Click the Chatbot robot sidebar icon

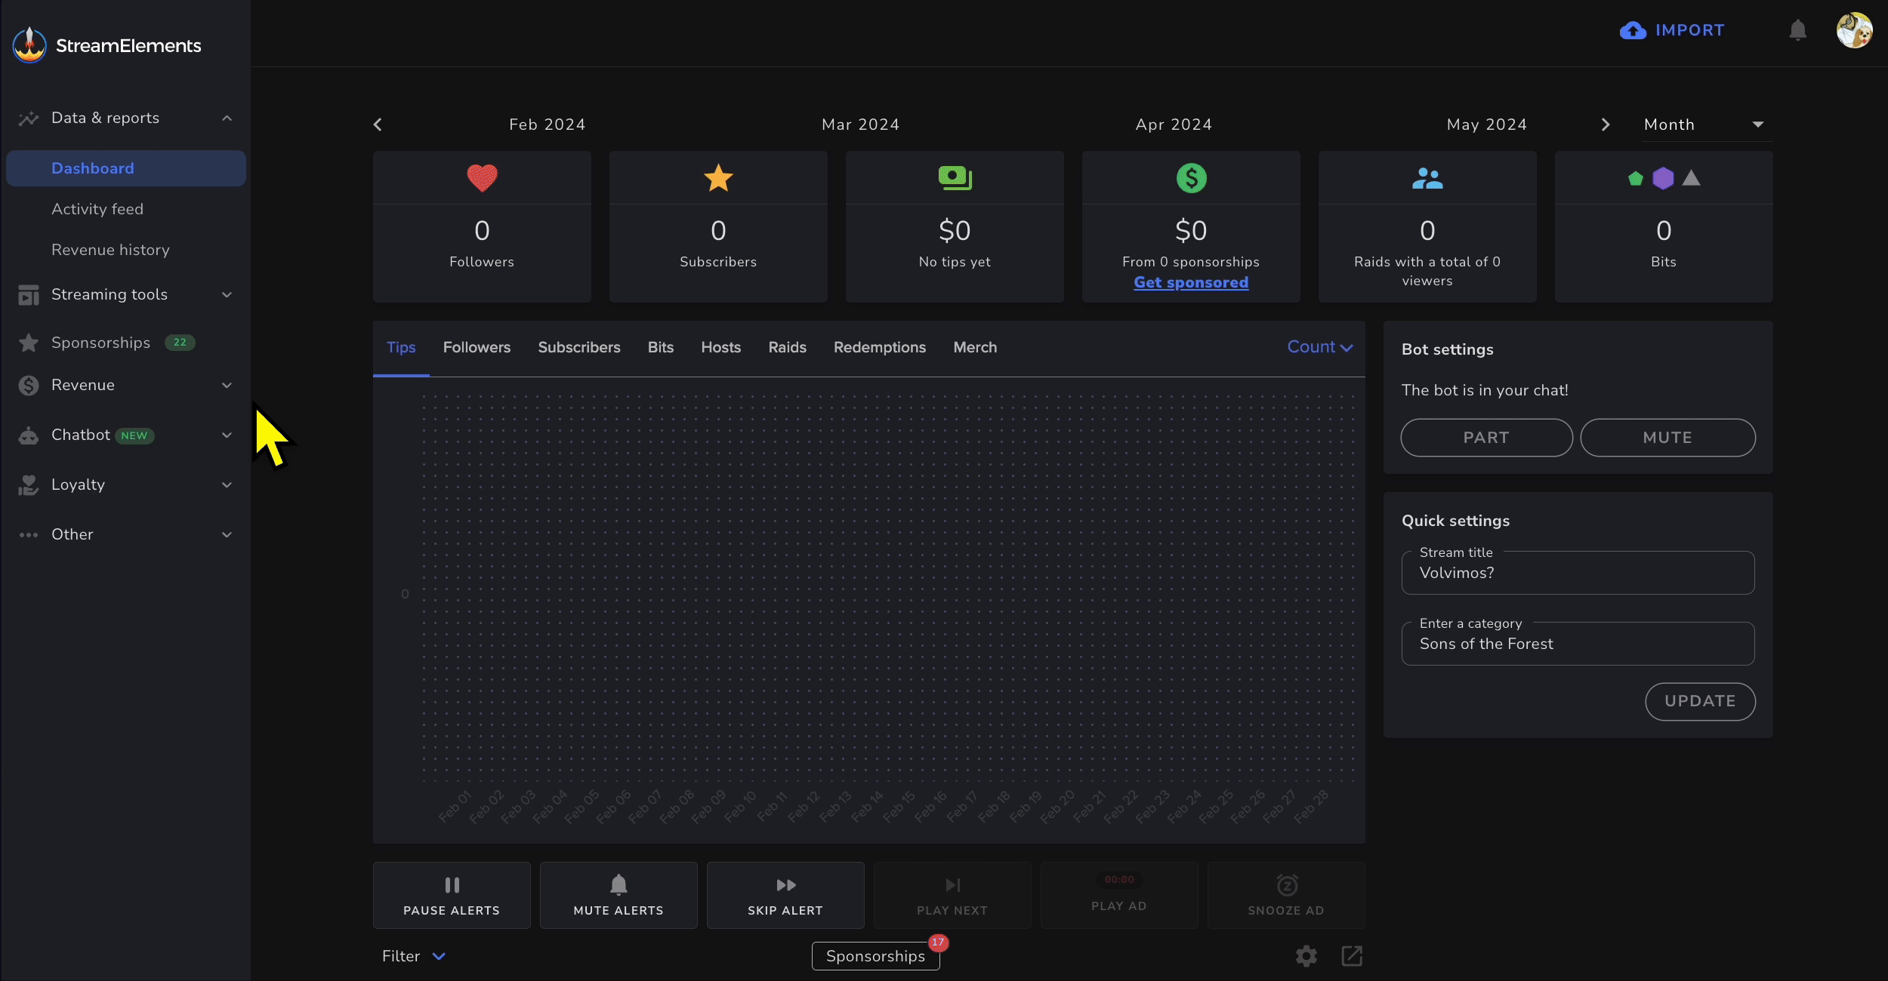(x=29, y=435)
